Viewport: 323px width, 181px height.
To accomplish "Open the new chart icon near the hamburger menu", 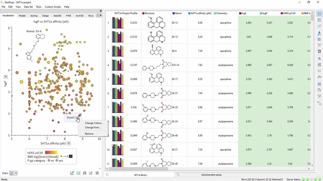I will pos(91,173).
